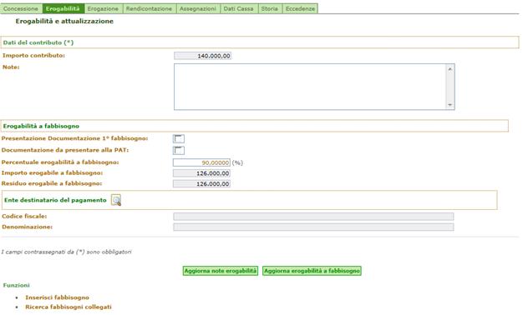The image size is (523, 315).
Task: Click the Percentuale erogabilità a fabbisogno field
Action: click(x=201, y=162)
